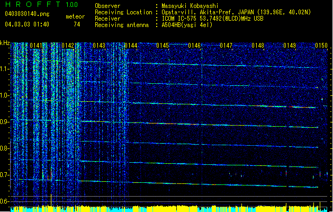This screenshot has width=333, height=212.
Task: Select the 0.6 frequency axis label
Action: [x=5, y=201]
